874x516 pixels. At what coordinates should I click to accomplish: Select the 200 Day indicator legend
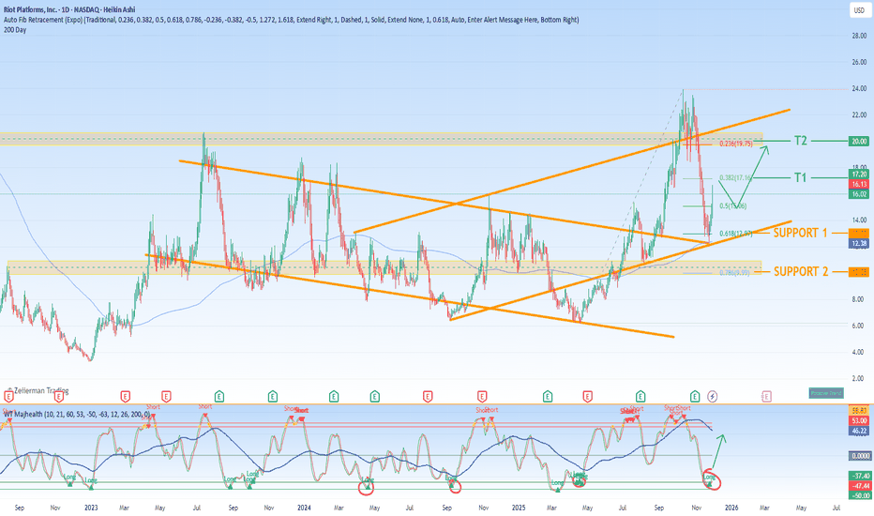[x=17, y=30]
